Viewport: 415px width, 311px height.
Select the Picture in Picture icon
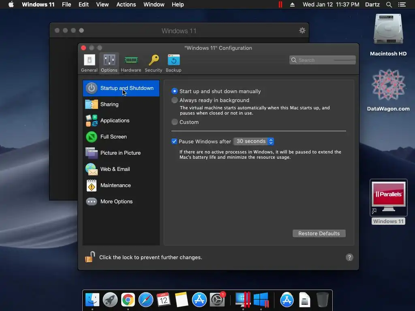(92, 153)
